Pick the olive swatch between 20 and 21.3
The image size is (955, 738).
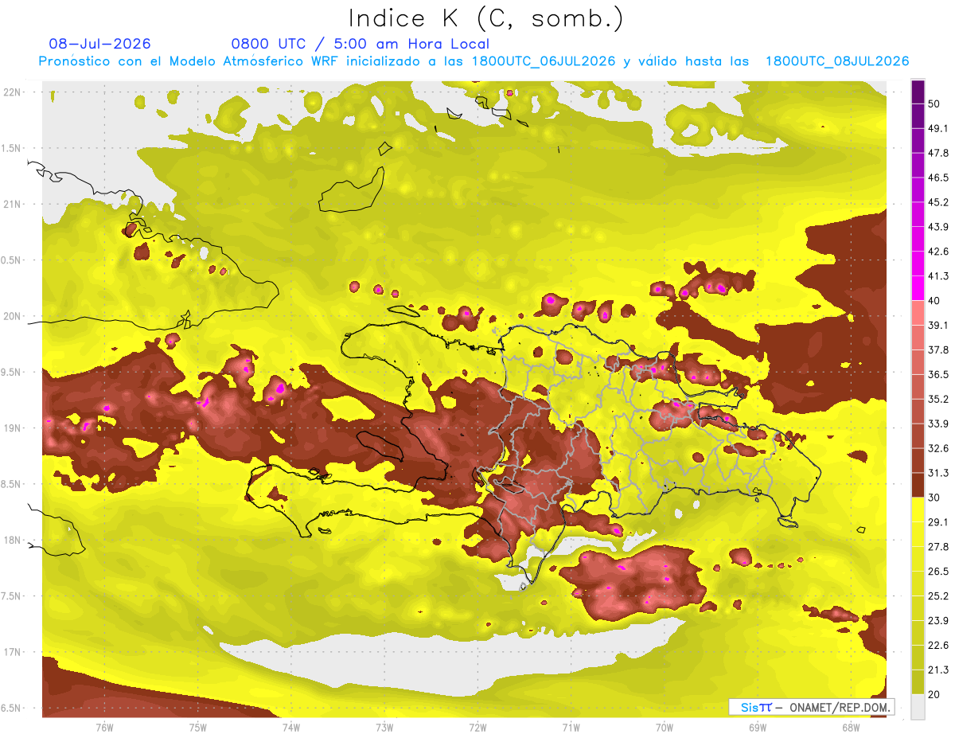tap(918, 683)
